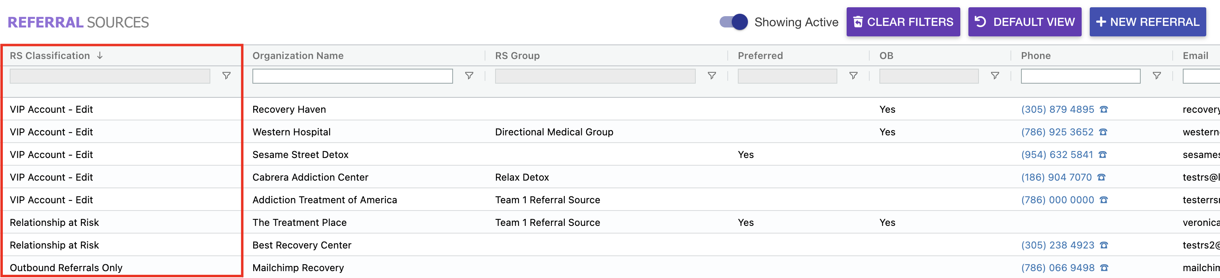The width and height of the screenshot is (1220, 278).
Task: Open the RS Classification filter dropdown field
Action: click(110, 76)
